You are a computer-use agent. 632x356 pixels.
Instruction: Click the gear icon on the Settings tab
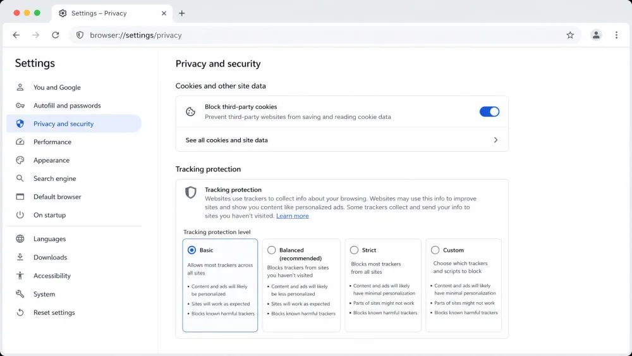point(63,13)
